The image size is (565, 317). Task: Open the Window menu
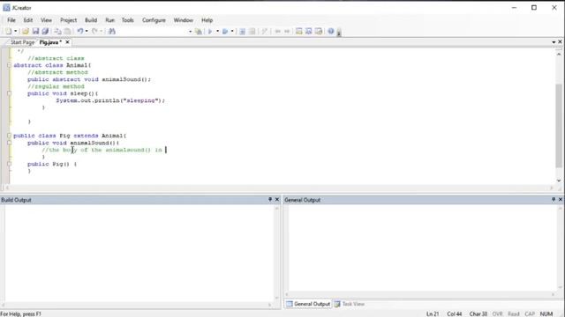[x=184, y=20]
